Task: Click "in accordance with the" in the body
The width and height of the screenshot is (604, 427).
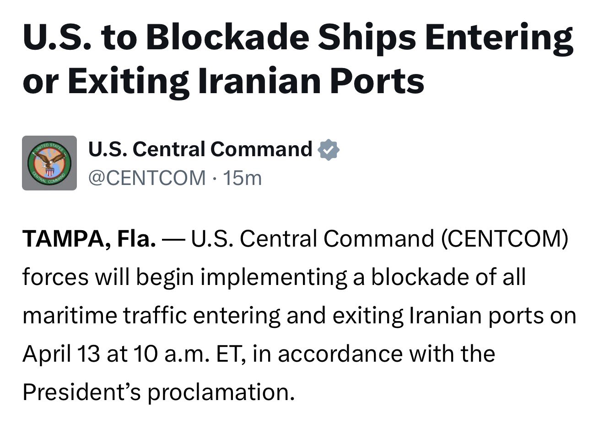Action: (x=373, y=353)
